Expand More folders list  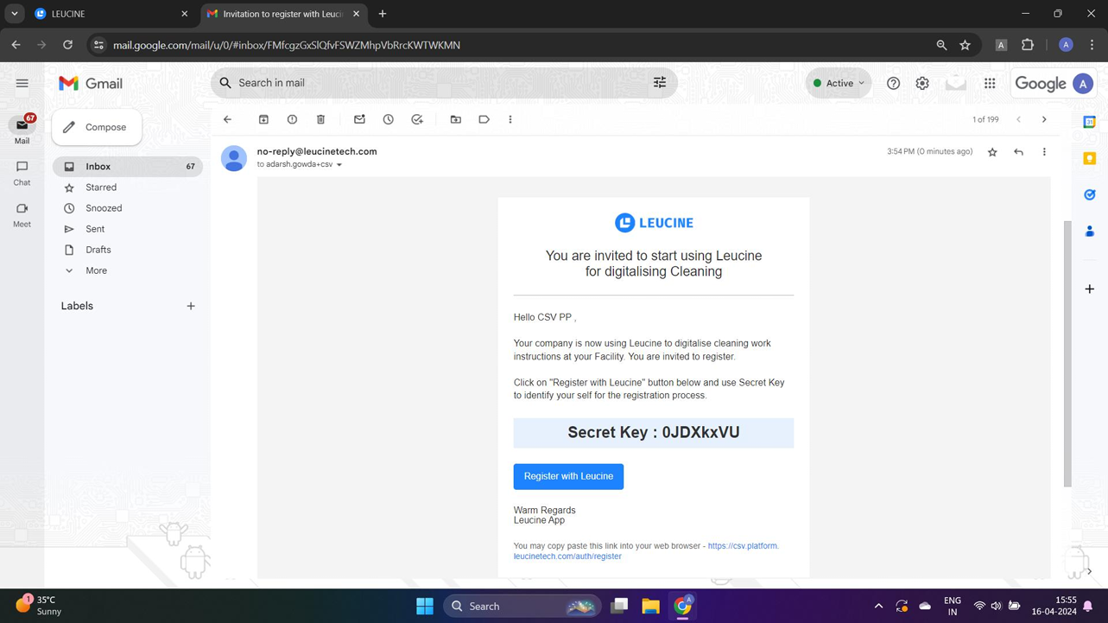click(96, 270)
